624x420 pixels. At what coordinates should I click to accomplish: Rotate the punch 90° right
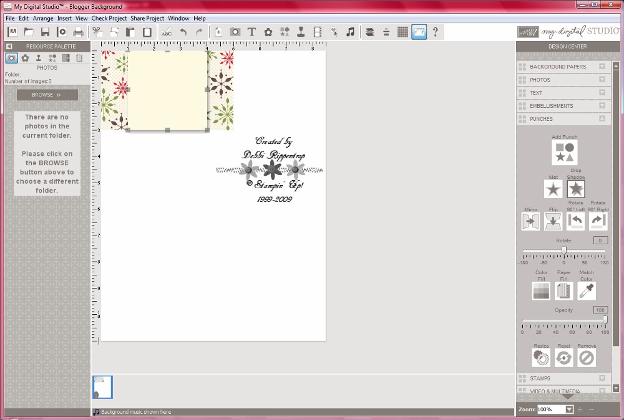pos(598,221)
